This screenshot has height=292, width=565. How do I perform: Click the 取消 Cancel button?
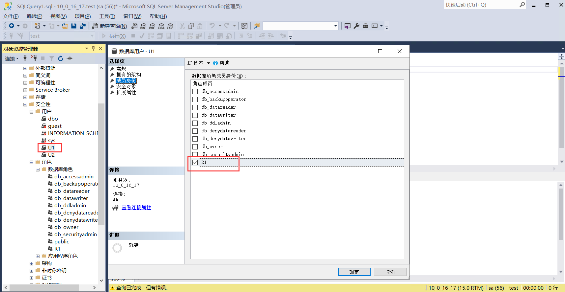click(390, 272)
